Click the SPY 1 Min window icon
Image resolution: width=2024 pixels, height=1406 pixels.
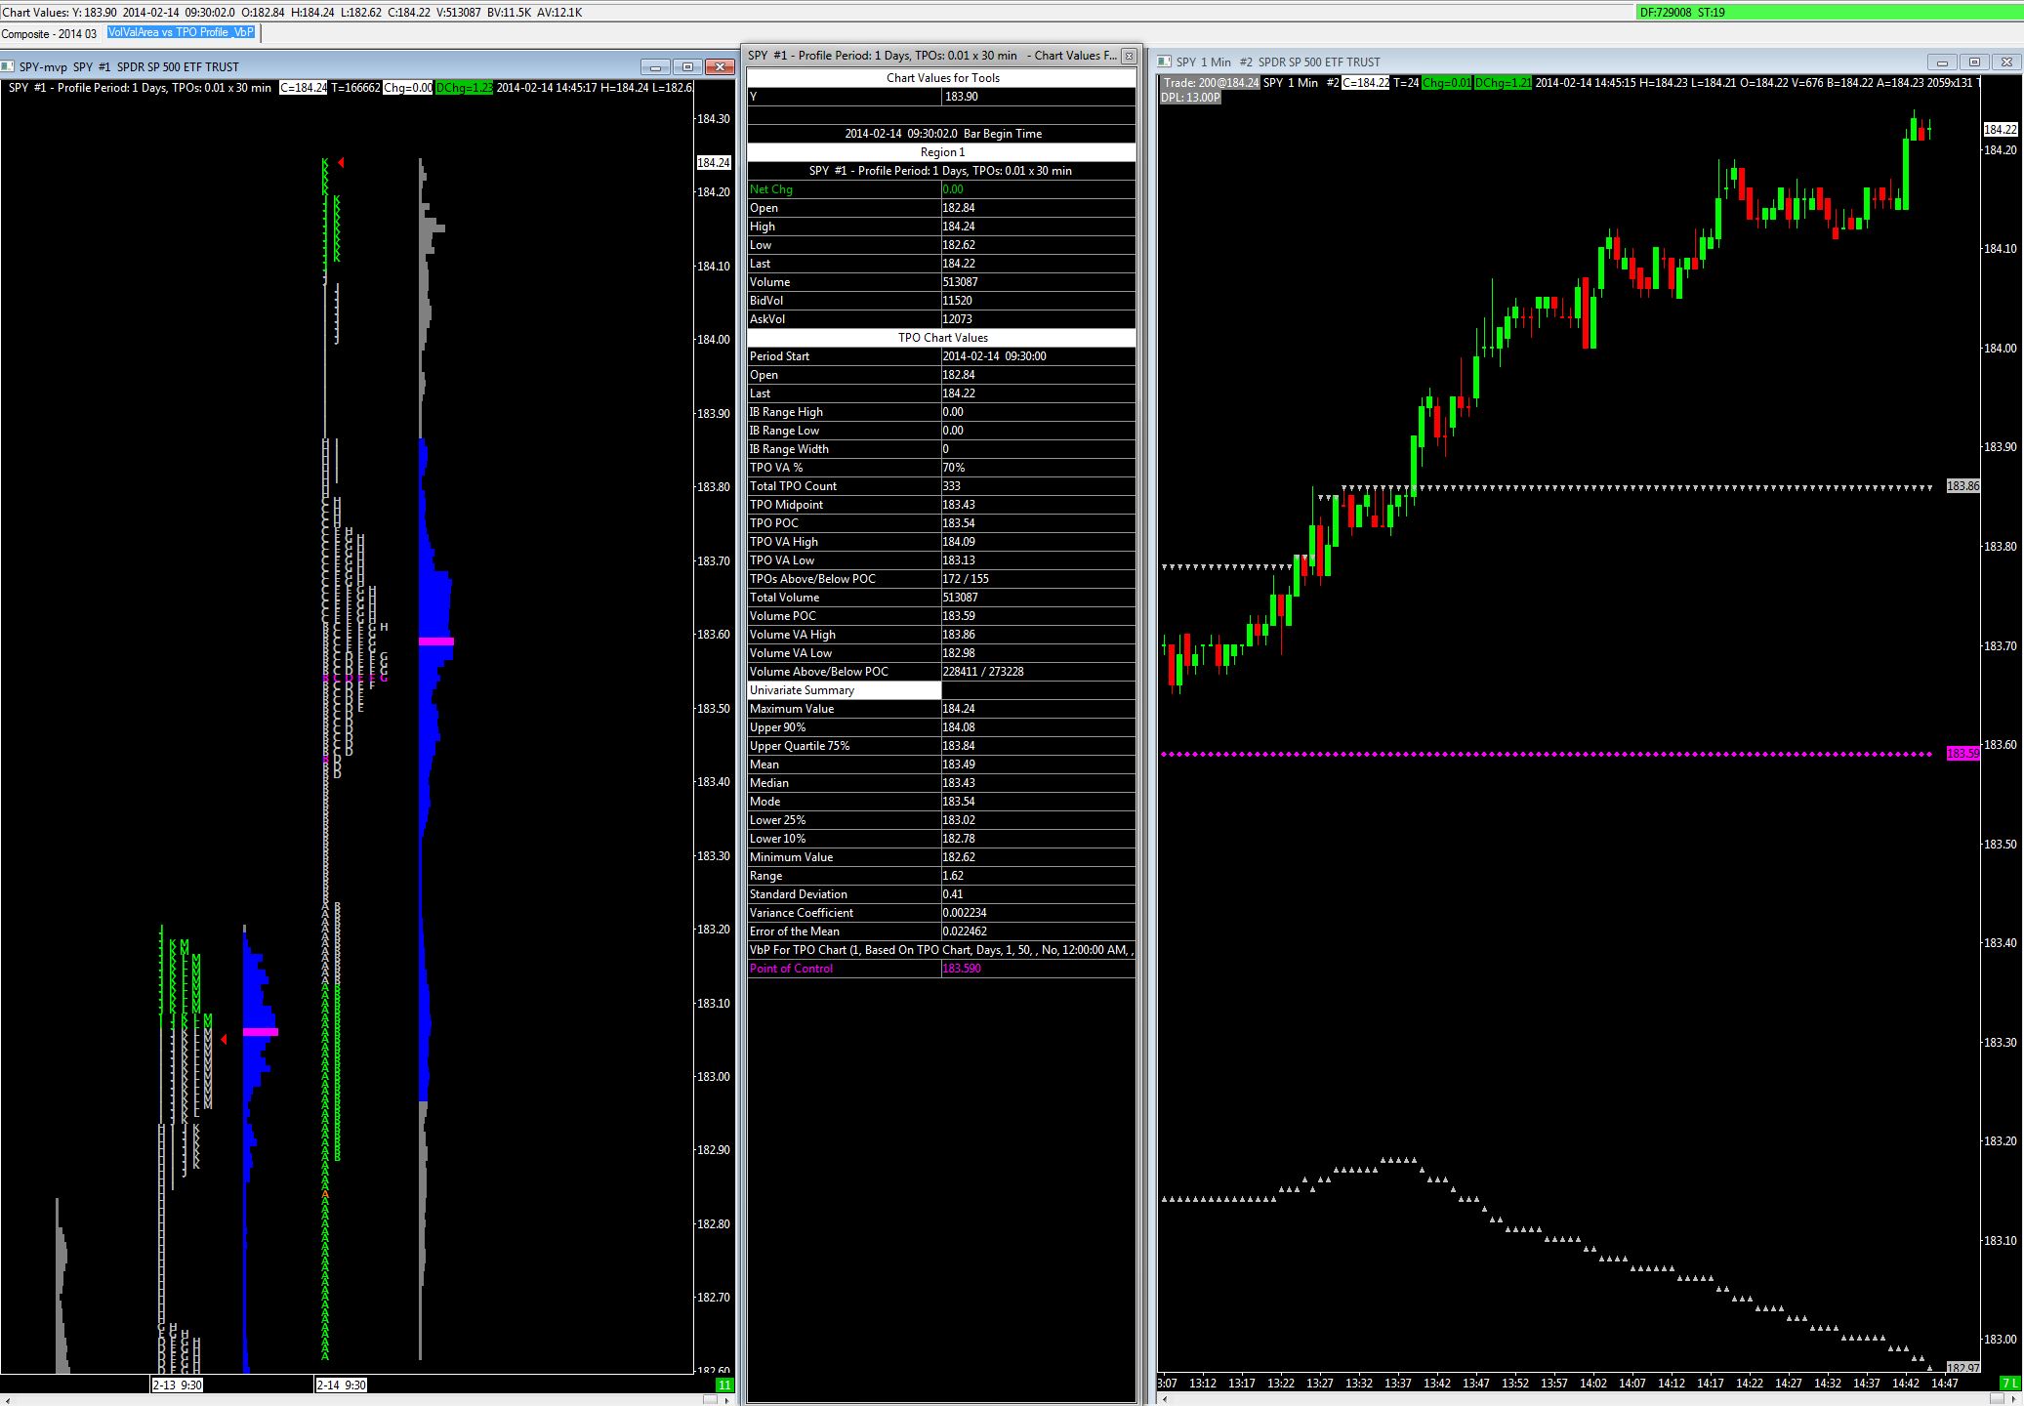1164,62
